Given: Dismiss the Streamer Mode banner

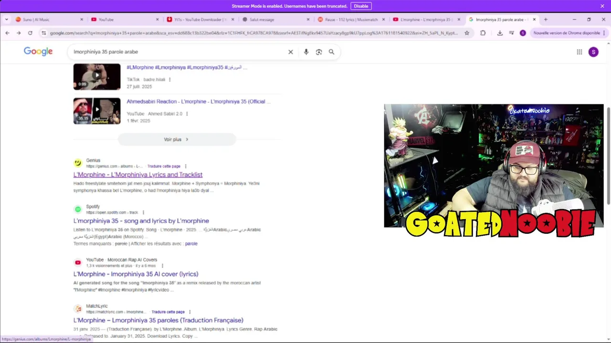Looking at the screenshot, I should click(x=602, y=6).
